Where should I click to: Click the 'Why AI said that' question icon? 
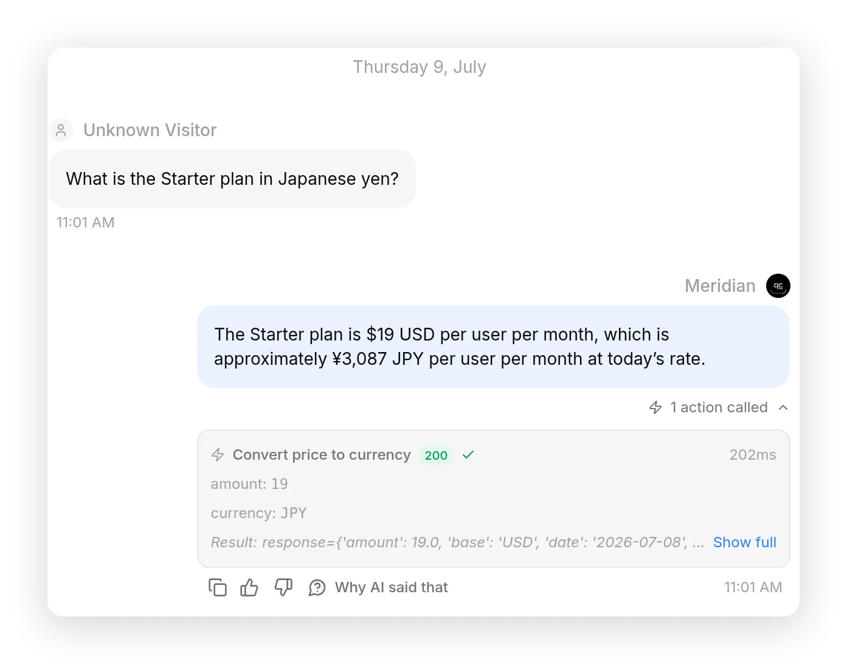[317, 587]
